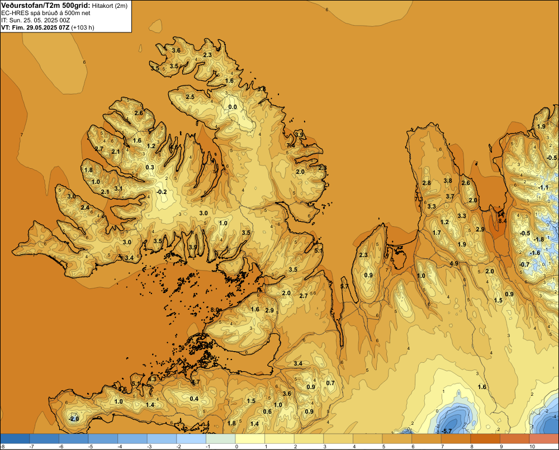Screen dimensions: 559x450
Task: Select the 0.0 temperature value on the map
Action: click(233, 107)
